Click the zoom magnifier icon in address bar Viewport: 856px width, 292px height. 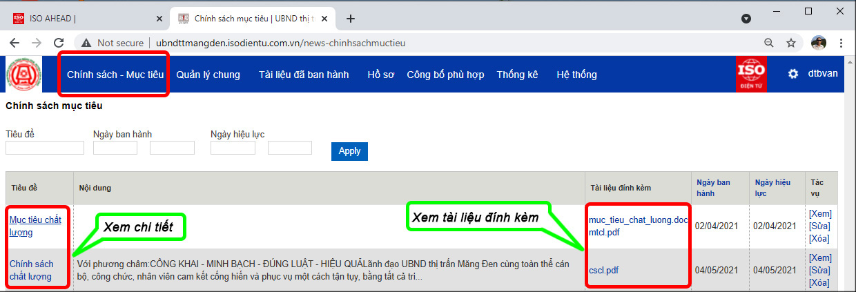(x=769, y=43)
